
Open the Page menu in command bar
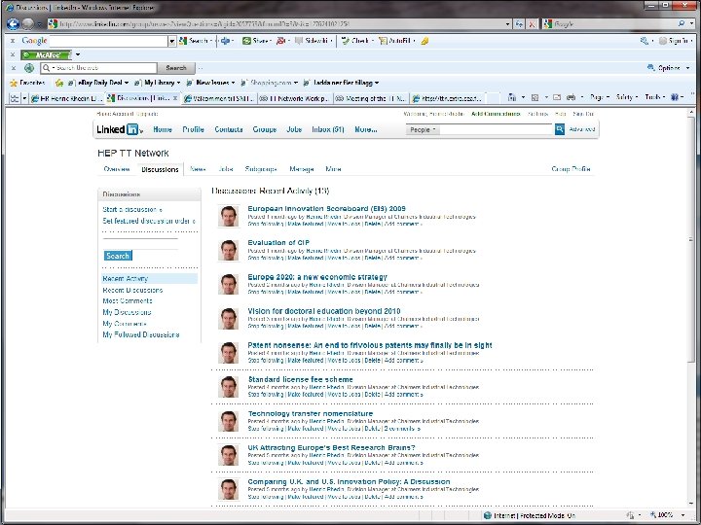point(599,97)
